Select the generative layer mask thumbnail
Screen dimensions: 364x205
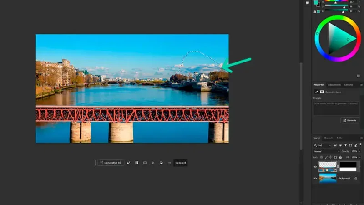pos(348,166)
